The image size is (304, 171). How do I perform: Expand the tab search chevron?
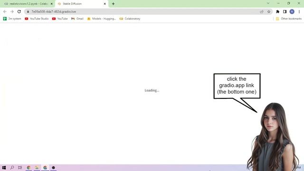(x=268, y=3)
